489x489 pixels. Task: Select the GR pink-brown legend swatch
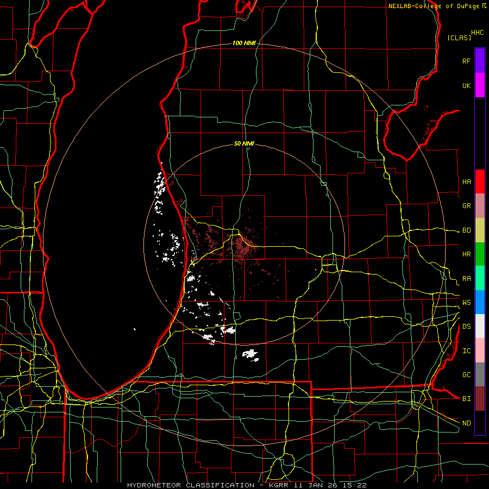(480, 206)
